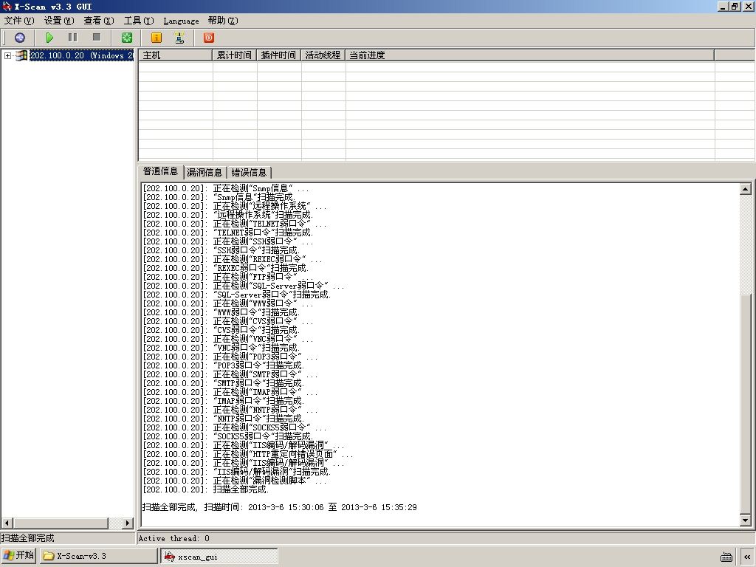Open scan parameters with the globe icon

[x=20, y=38]
